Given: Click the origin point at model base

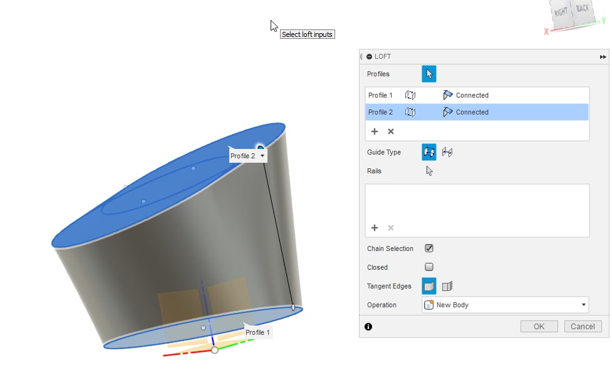Looking at the screenshot, I should click(214, 350).
